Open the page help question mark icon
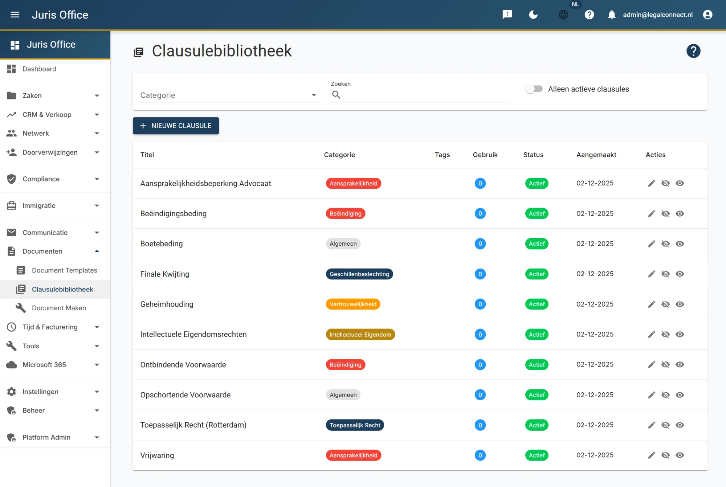726x487 pixels. [693, 51]
